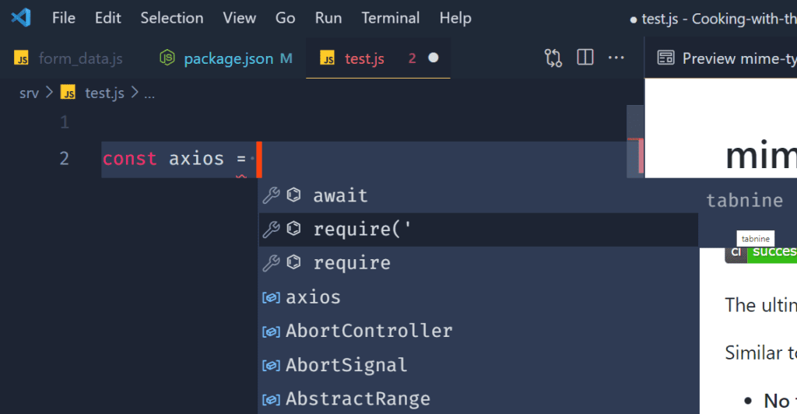Click the tabnine label in suggestion details
Viewport: 797px width, 414px height.
(745, 200)
